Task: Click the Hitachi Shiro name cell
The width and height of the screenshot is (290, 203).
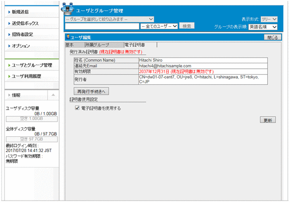Action: [x=203, y=60]
